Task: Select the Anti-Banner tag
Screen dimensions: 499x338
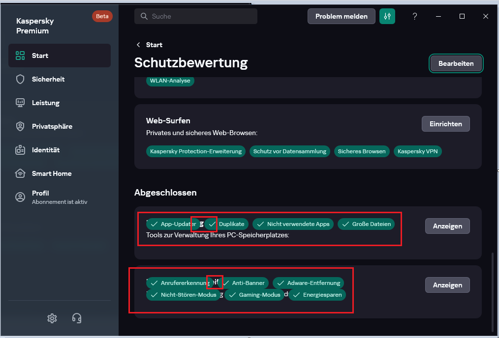Action: pyautogui.click(x=243, y=282)
